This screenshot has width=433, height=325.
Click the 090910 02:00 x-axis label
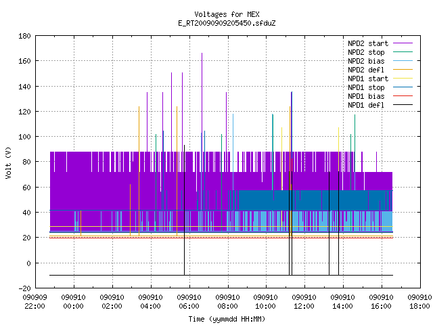[112, 302]
